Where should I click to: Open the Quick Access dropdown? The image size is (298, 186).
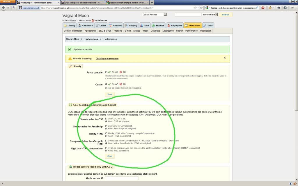click(x=154, y=14)
